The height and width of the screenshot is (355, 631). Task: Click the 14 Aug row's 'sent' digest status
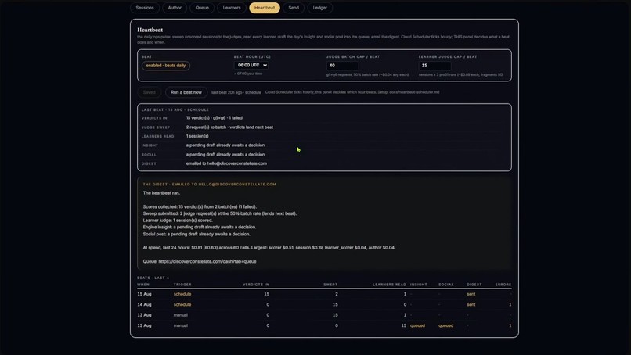(471, 305)
